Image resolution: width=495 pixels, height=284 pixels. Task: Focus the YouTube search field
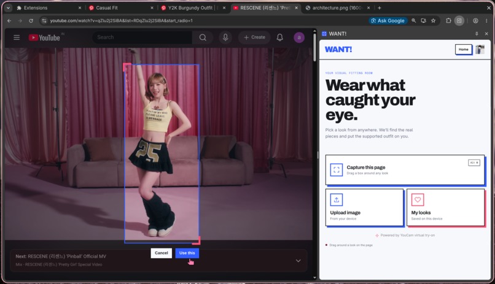142,37
